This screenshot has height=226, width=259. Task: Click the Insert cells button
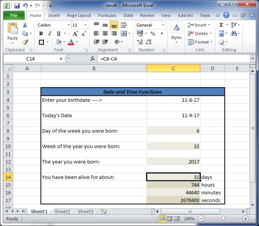click(x=199, y=25)
